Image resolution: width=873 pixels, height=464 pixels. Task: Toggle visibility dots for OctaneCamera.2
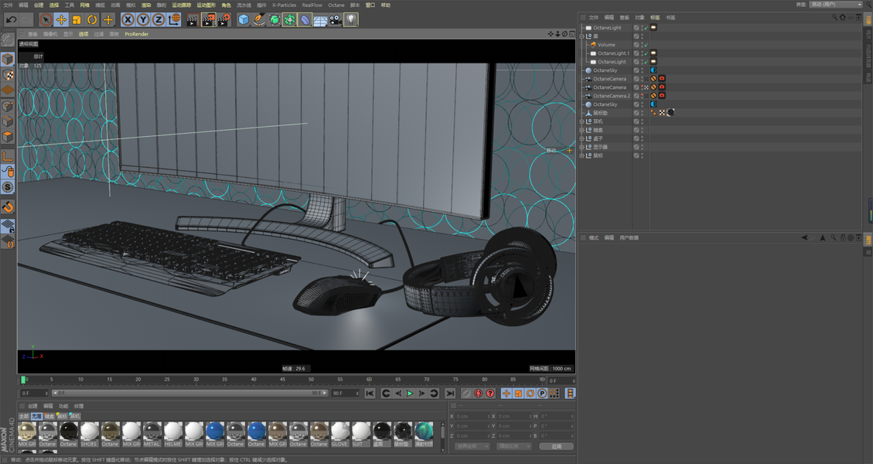[x=642, y=96]
